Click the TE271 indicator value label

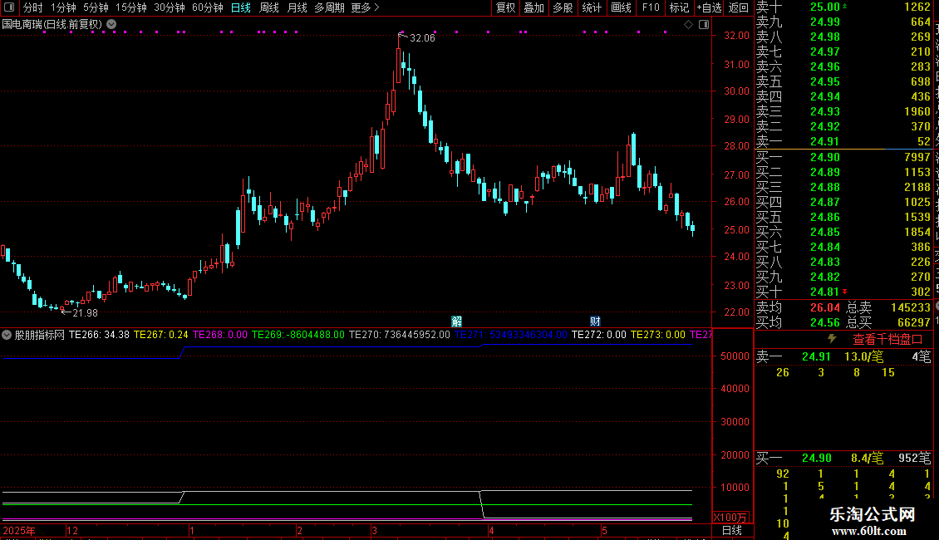tap(511, 335)
